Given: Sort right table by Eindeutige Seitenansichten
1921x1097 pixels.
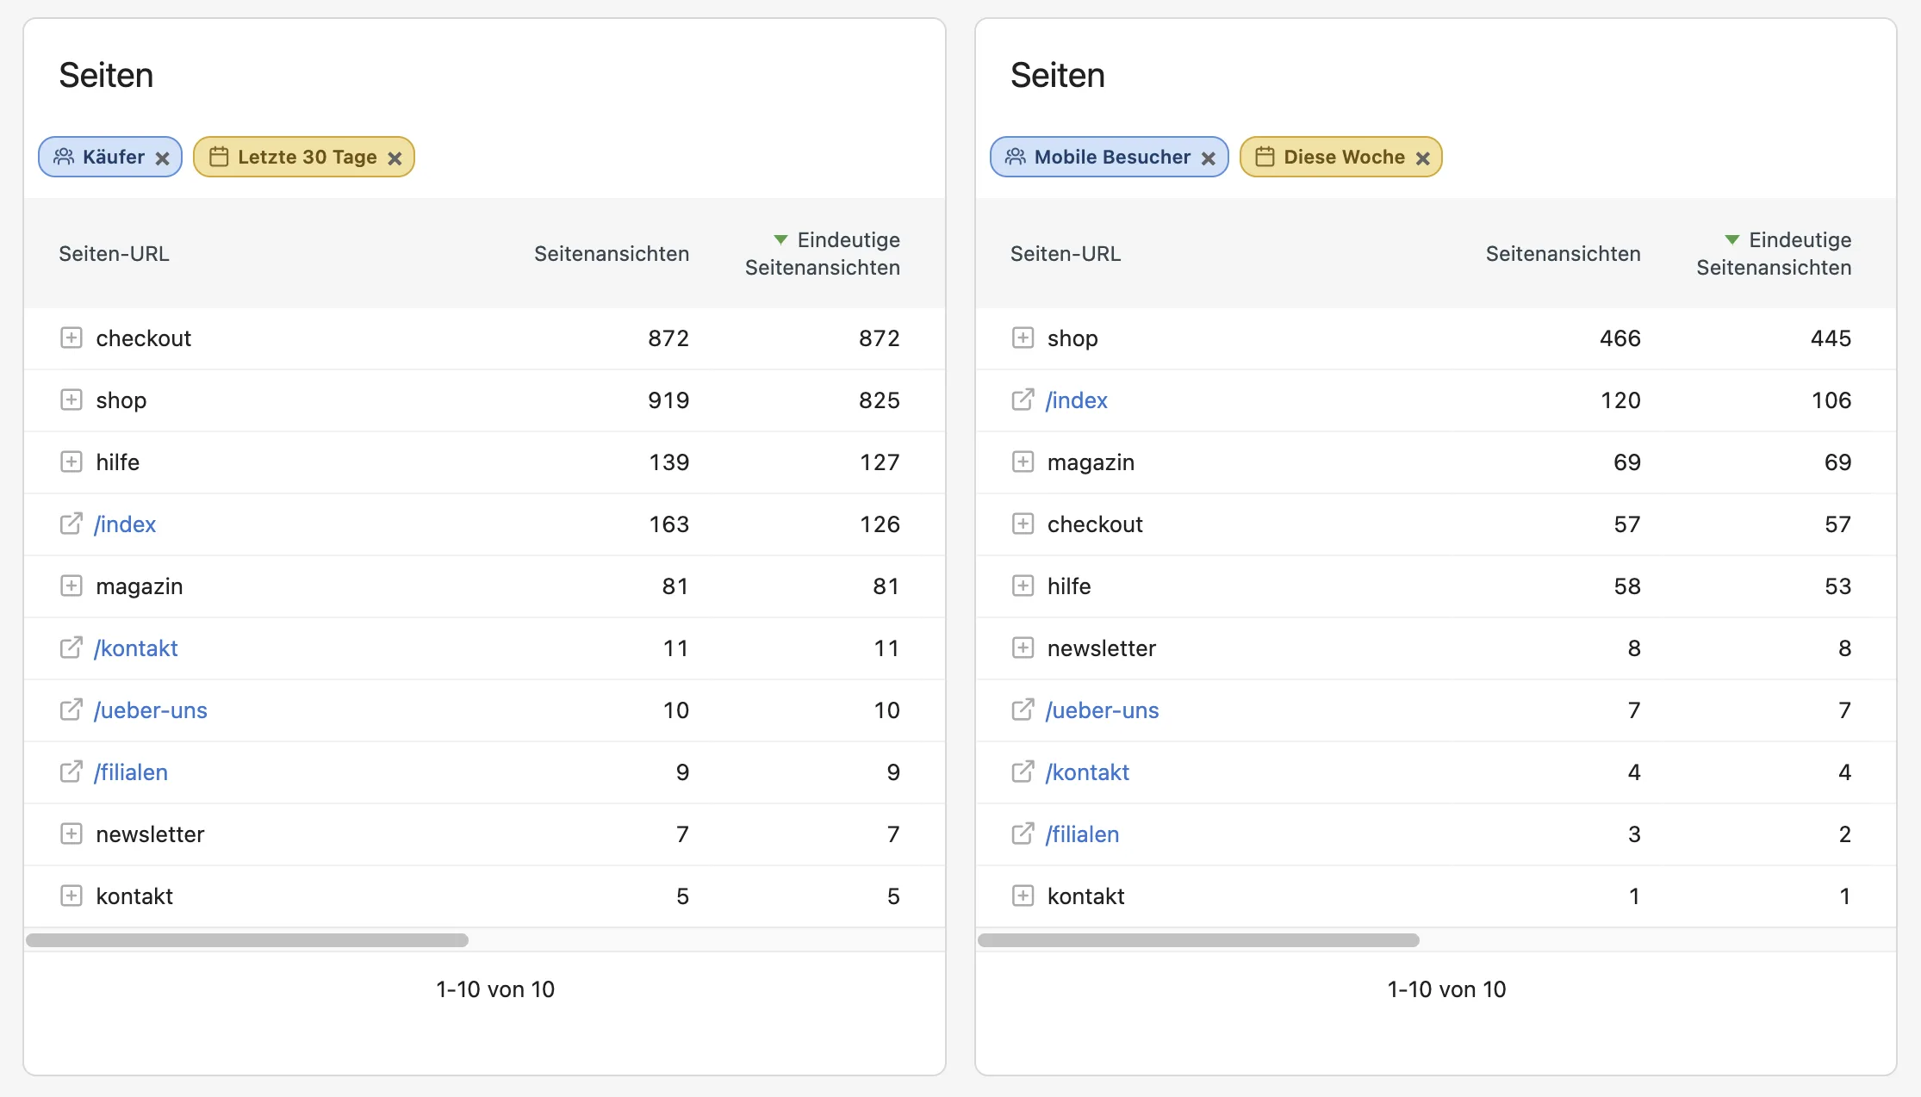Looking at the screenshot, I should click(1774, 253).
